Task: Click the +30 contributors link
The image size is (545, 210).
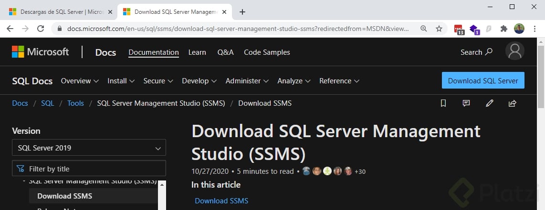Action: [360, 171]
